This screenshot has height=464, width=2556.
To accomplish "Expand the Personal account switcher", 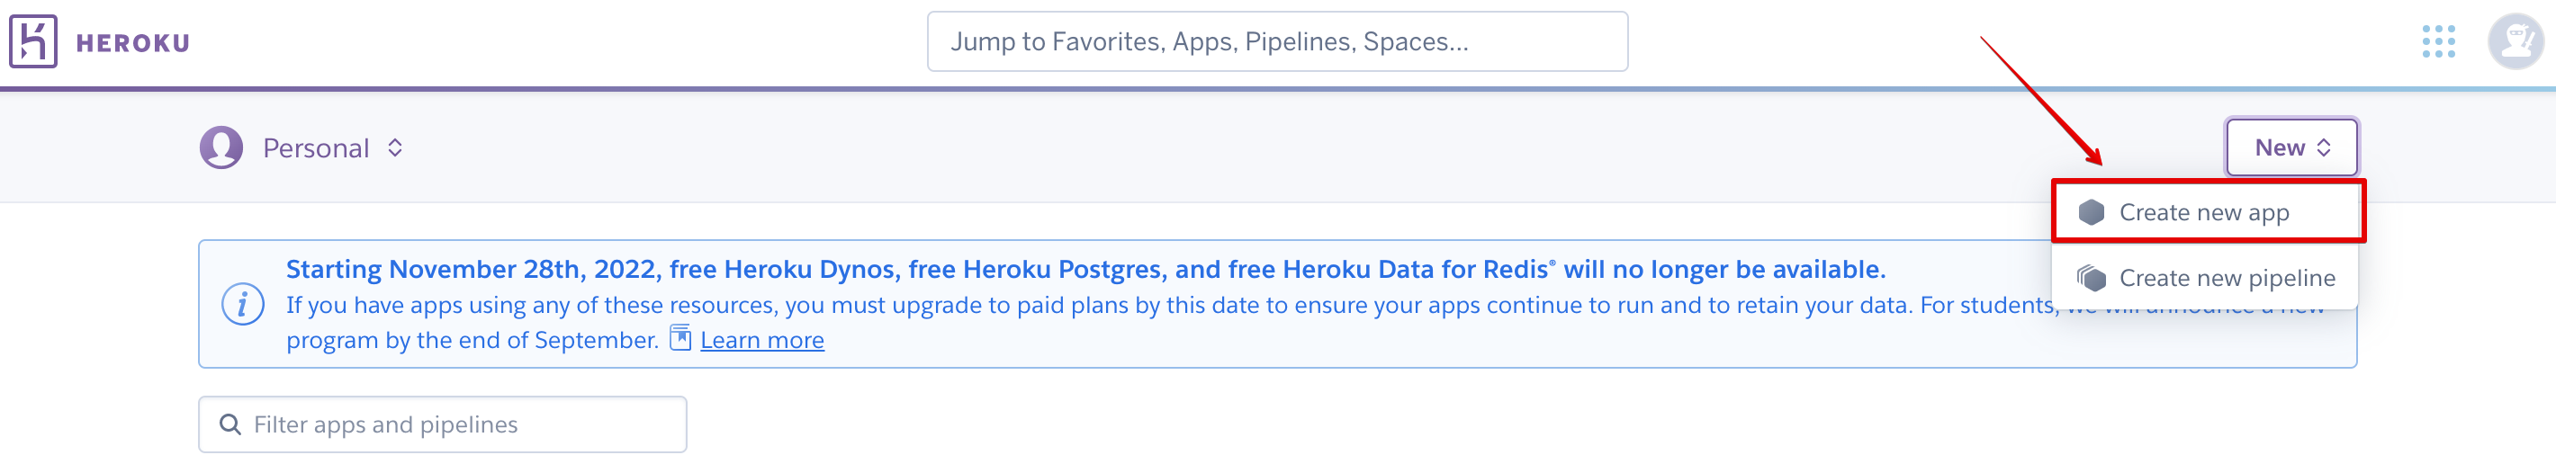I will 301,147.
